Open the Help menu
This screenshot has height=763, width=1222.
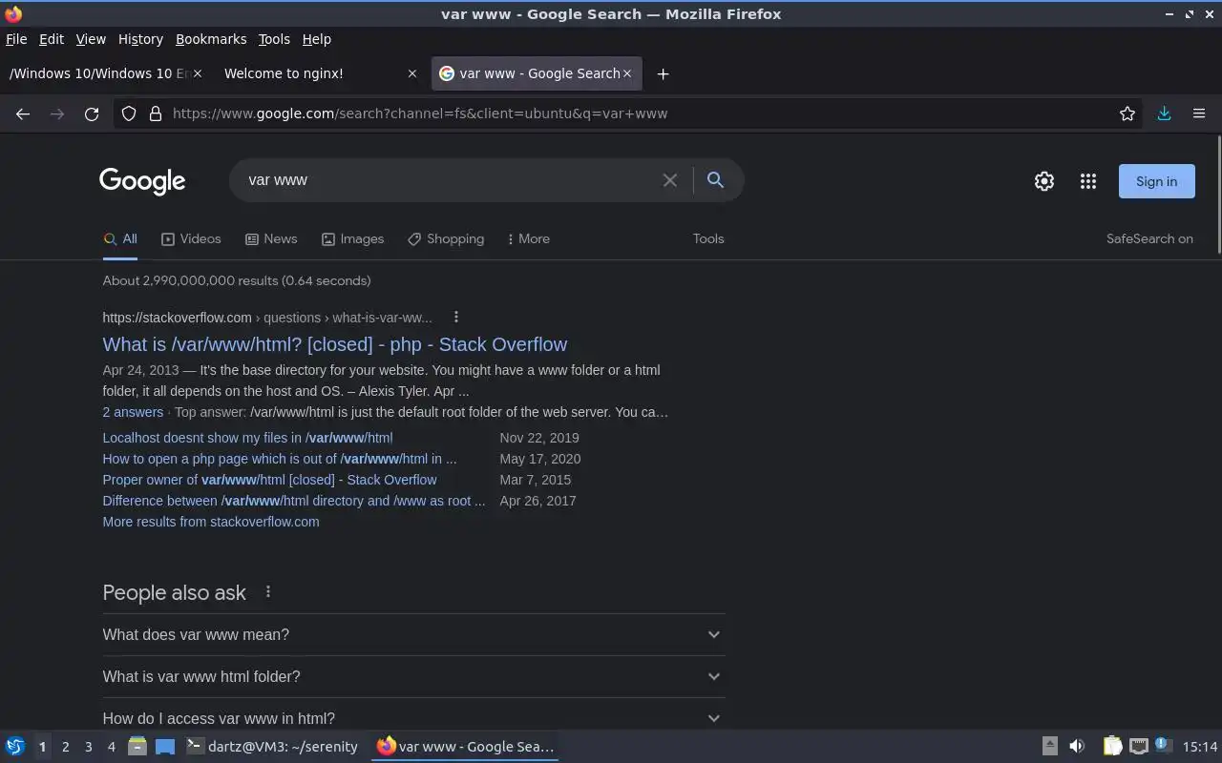click(317, 39)
